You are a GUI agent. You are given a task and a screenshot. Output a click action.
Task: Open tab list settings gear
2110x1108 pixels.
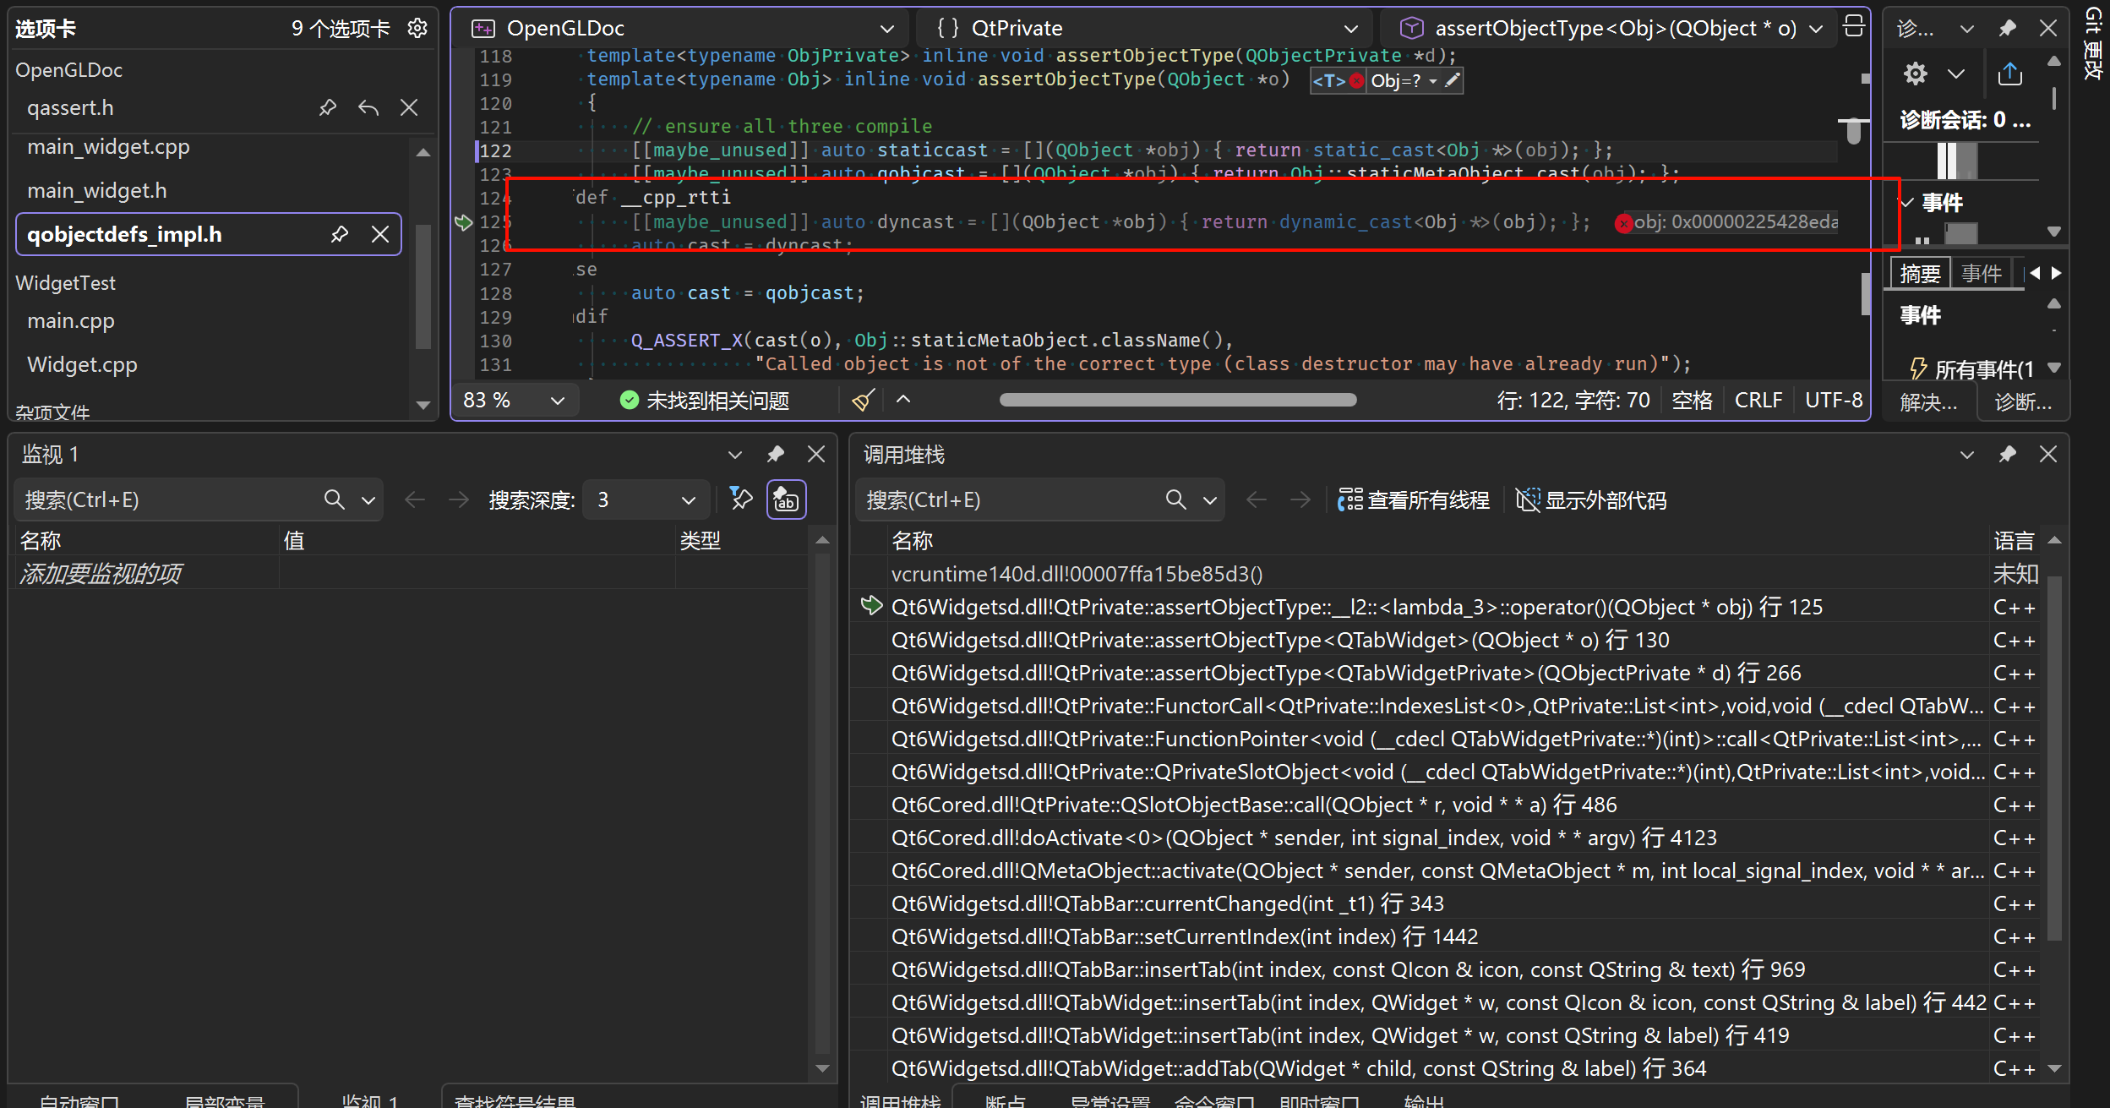(417, 28)
